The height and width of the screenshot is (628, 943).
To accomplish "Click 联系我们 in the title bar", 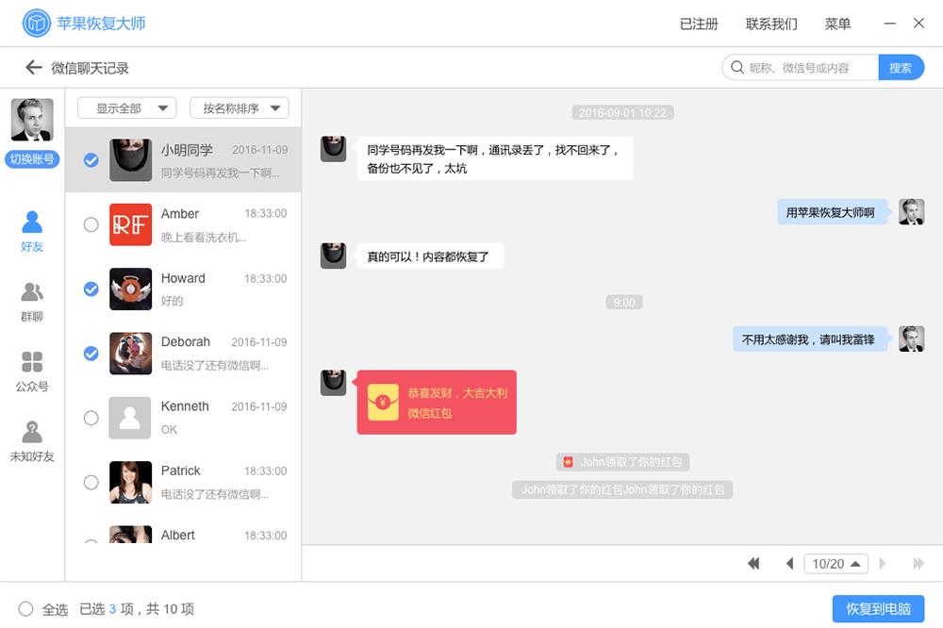I will tap(771, 24).
